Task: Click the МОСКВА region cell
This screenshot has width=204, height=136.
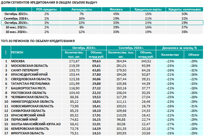Action: pos(36,61)
